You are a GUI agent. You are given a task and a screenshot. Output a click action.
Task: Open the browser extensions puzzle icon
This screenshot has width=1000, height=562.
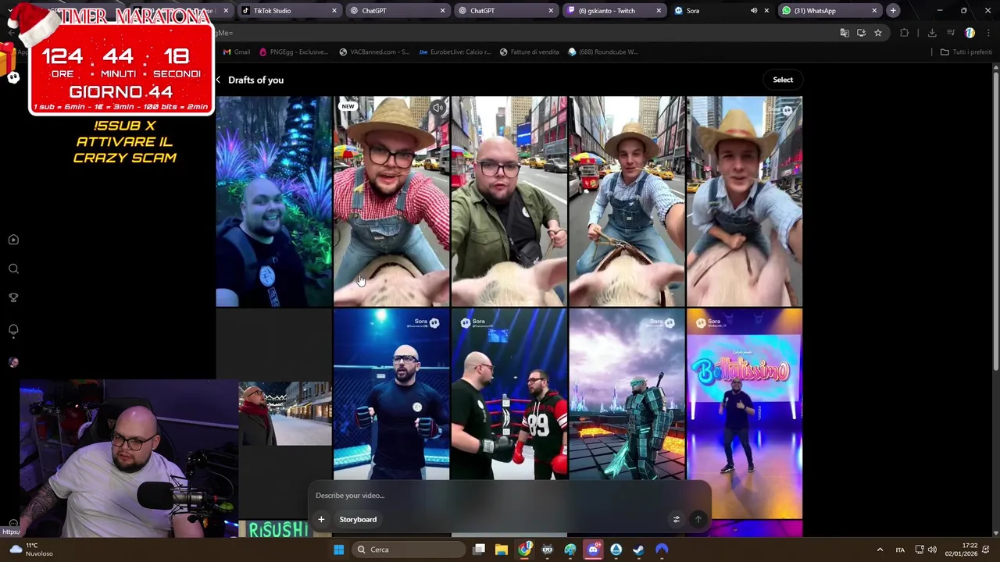[x=905, y=33]
